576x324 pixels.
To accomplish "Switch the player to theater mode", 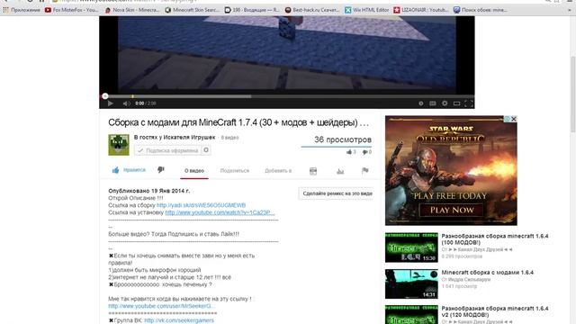I will pos(456,103).
